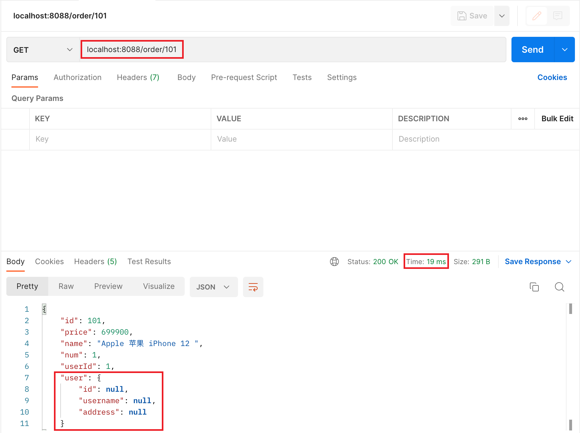
Task: Select the response Body tab
Action: click(16, 262)
